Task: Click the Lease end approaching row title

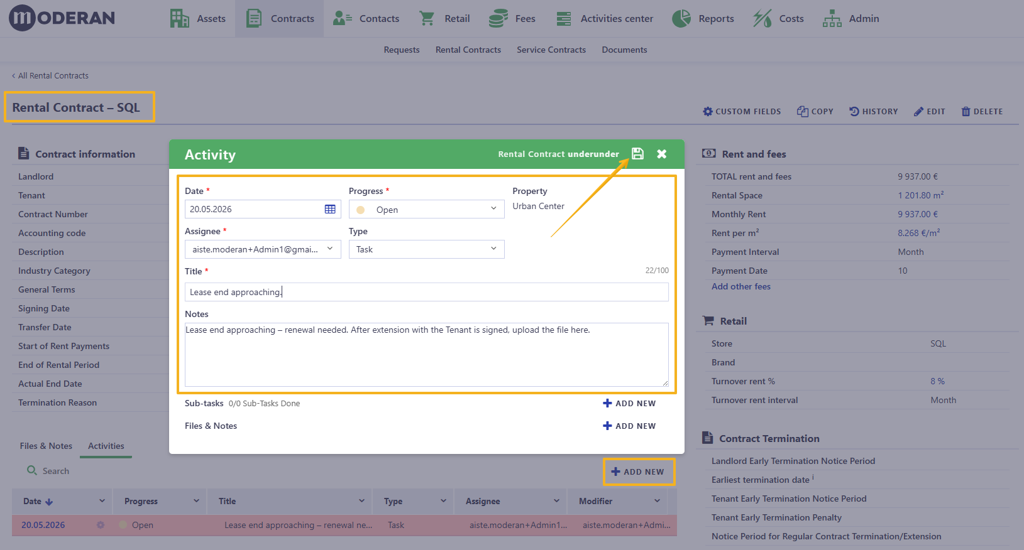Action: [x=298, y=525]
